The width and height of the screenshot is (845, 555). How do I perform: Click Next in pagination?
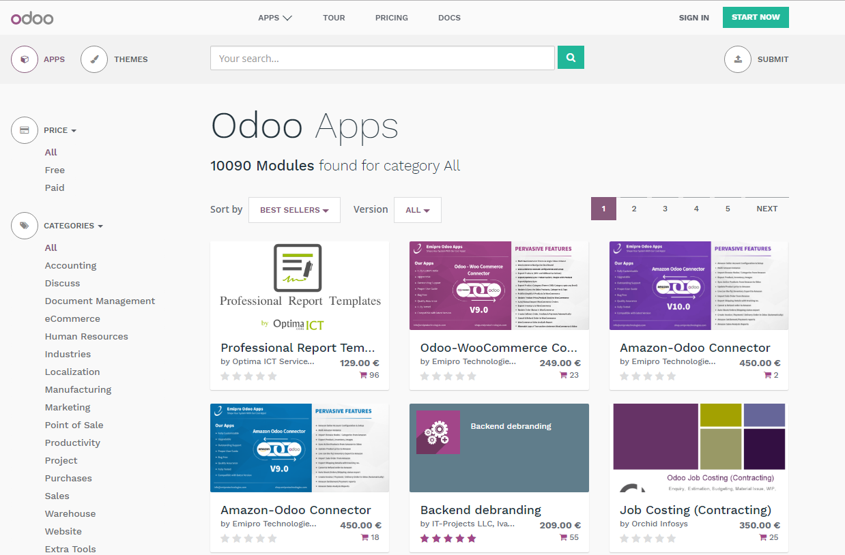(x=767, y=209)
